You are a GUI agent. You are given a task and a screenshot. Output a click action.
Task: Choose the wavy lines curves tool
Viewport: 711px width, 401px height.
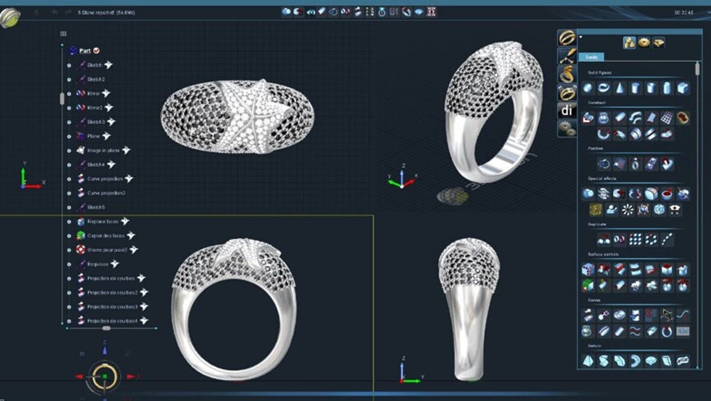[x=635, y=331]
